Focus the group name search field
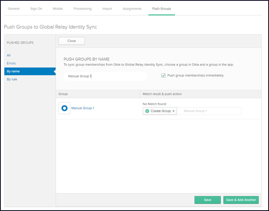 (x=105, y=76)
